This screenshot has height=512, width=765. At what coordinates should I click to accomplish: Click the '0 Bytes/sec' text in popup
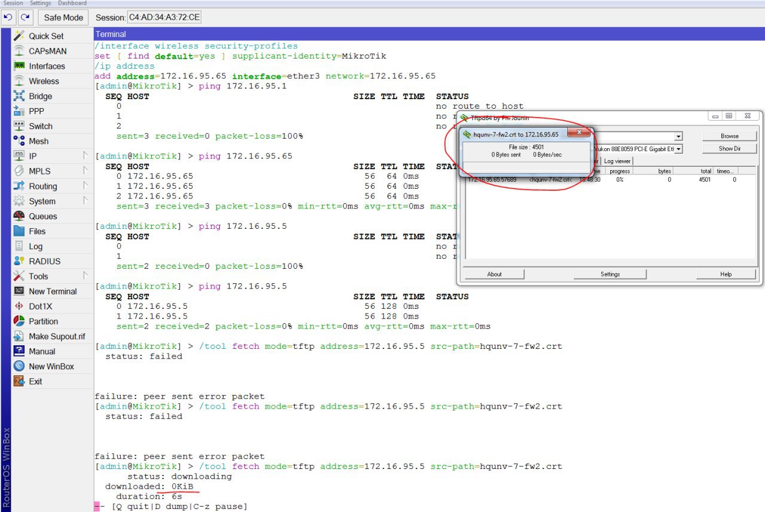pos(547,155)
